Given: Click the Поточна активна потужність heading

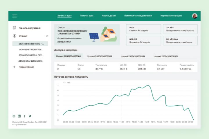Looking at the screenshot, I should [71, 77].
